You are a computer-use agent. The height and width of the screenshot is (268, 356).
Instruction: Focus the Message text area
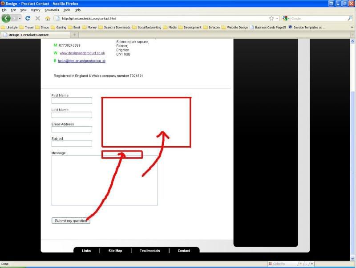pos(105,180)
